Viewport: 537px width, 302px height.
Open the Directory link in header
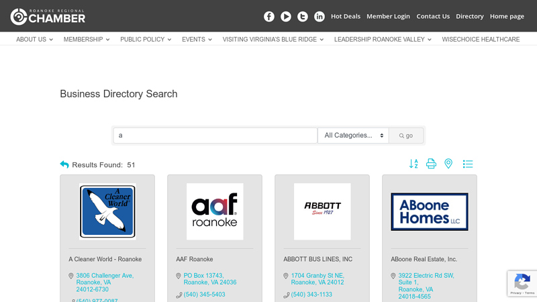tap(469, 16)
